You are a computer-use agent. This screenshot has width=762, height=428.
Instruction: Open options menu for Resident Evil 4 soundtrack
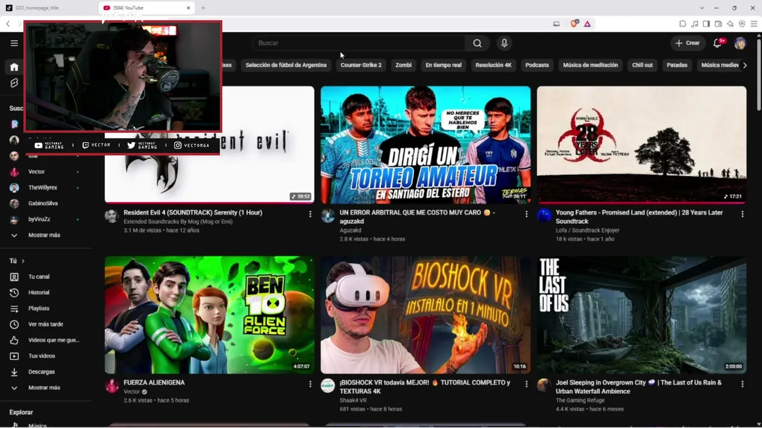click(x=310, y=214)
